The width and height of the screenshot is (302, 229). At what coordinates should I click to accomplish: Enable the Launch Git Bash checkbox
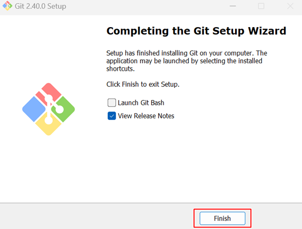click(x=112, y=102)
